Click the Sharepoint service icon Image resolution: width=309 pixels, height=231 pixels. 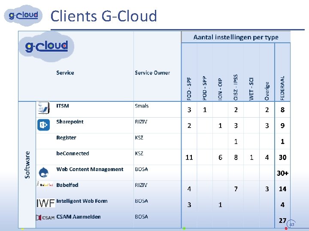[43, 125]
